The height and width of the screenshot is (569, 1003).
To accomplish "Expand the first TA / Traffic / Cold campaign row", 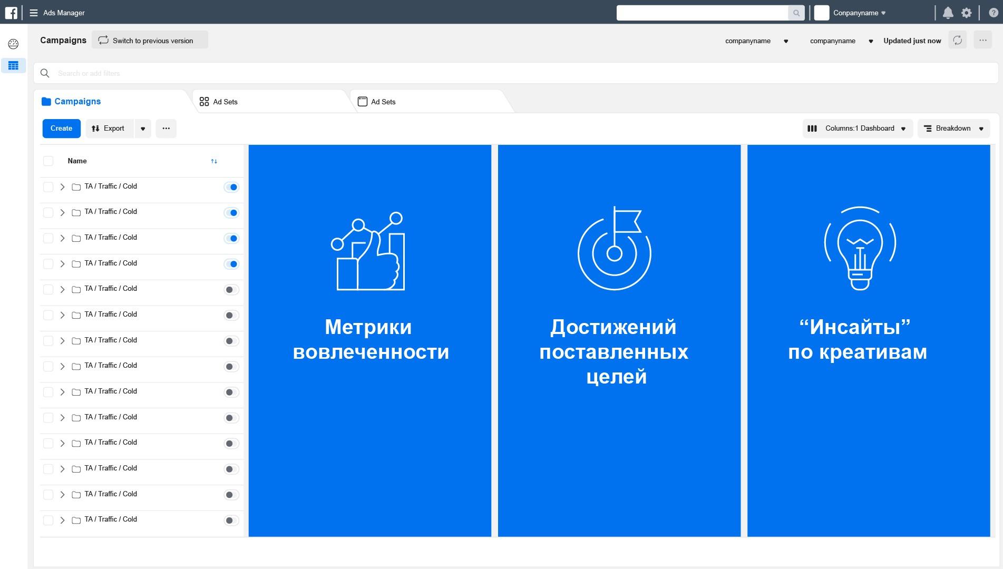I will point(62,187).
